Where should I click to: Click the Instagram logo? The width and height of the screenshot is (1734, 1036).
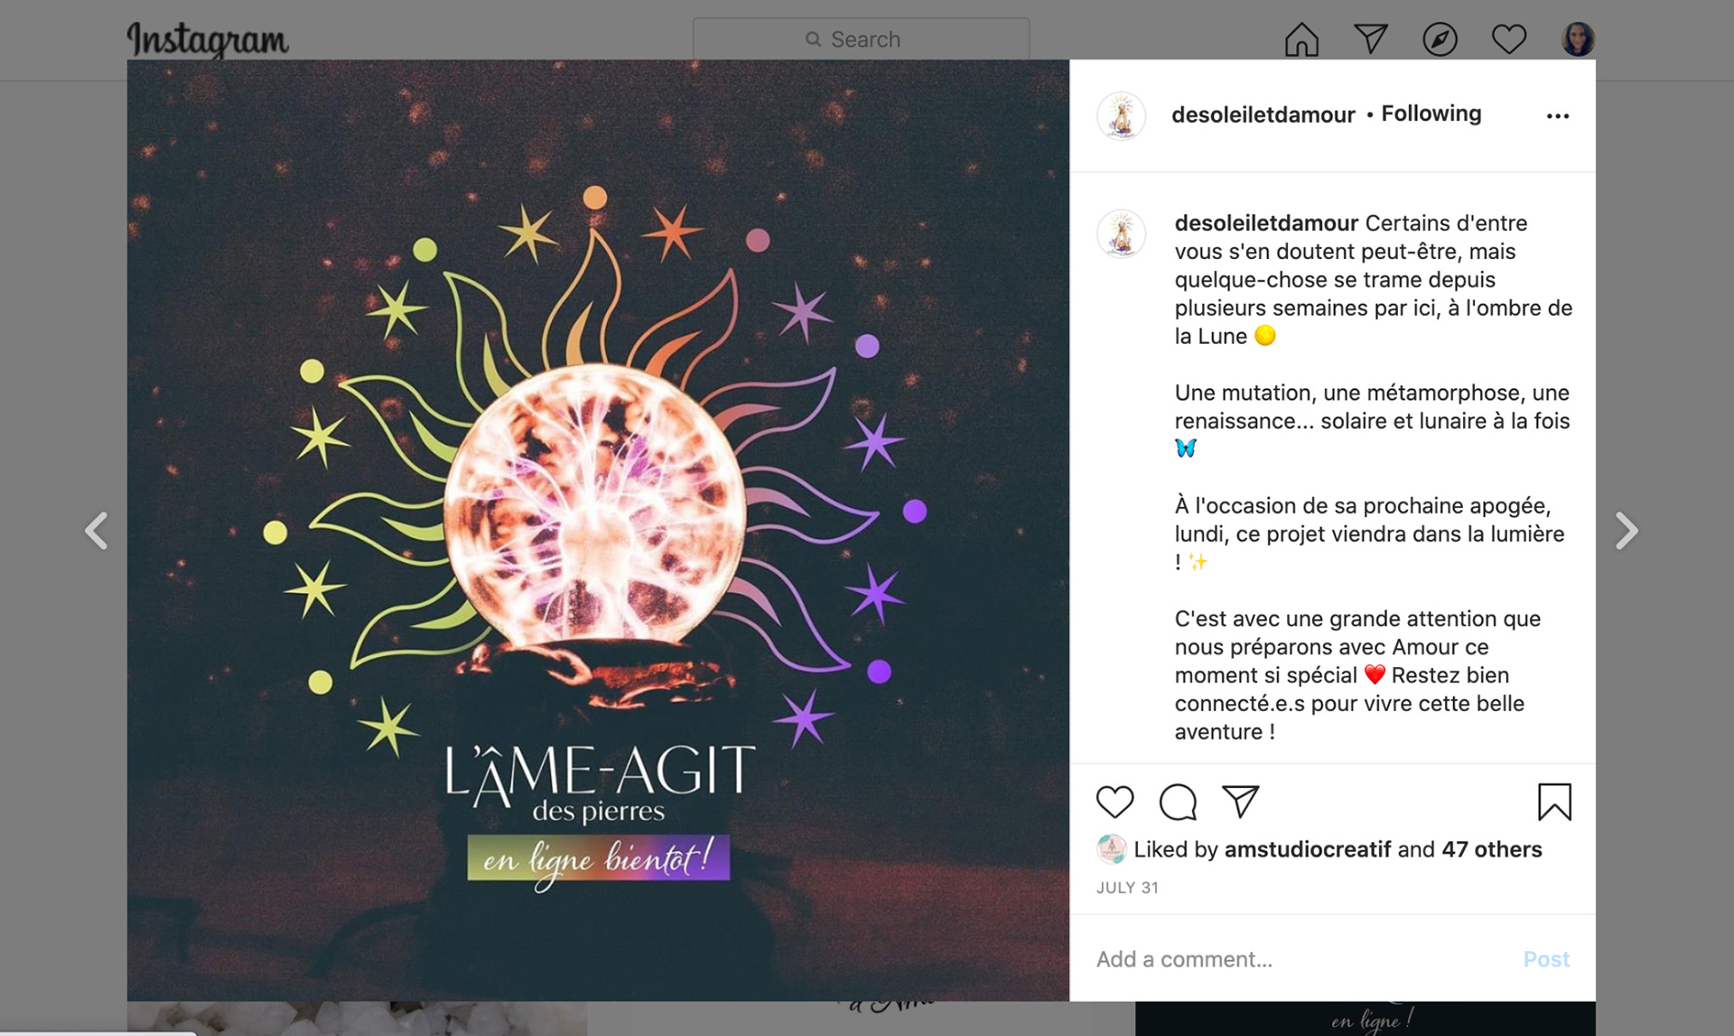208,40
